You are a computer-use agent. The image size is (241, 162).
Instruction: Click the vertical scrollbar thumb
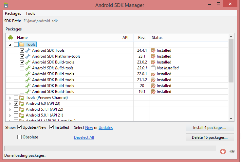click(x=231, y=61)
